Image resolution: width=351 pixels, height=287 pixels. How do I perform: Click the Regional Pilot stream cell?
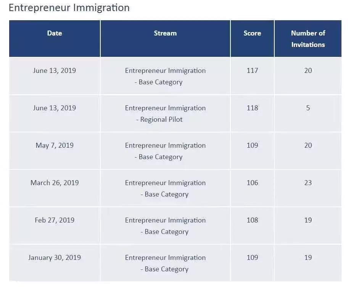click(165, 113)
